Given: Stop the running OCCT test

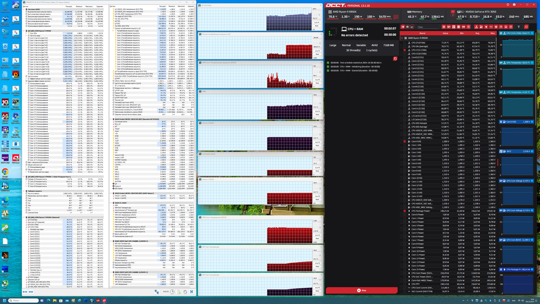Looking at the screenshot, I should coord(361,290).
